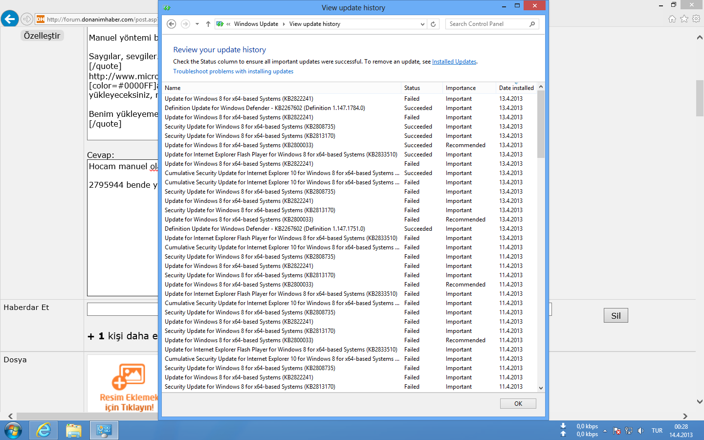Click Internet Explorer forward button
Viewport: 704px width, 440px height.
[x=27, y=20]
